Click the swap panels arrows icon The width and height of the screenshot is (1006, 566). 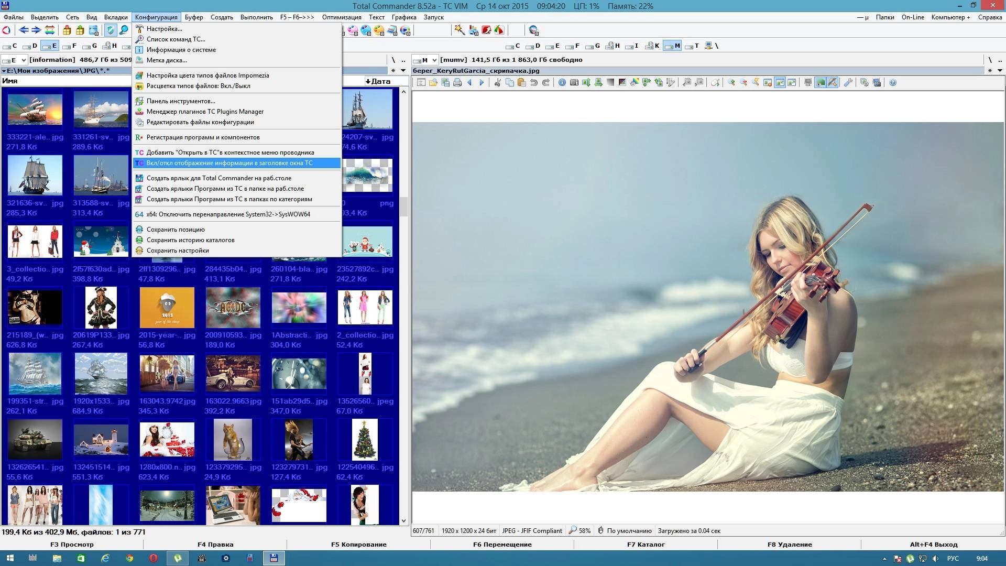tap(49, 30)
